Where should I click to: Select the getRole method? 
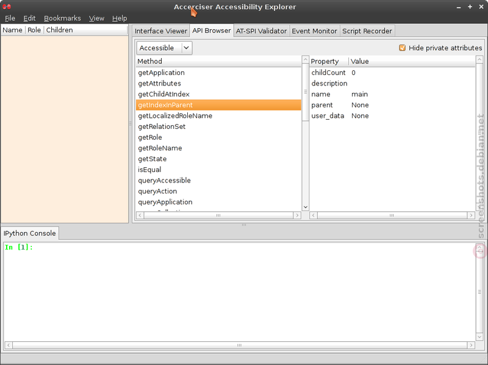(x=218, y=137)
